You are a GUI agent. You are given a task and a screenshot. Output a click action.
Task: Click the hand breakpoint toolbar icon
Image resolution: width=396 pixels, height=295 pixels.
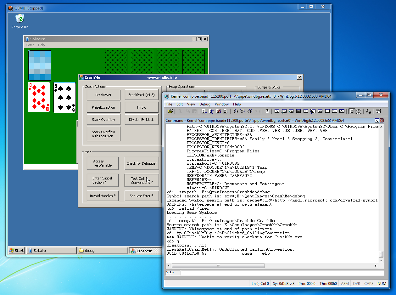(267, 111)
